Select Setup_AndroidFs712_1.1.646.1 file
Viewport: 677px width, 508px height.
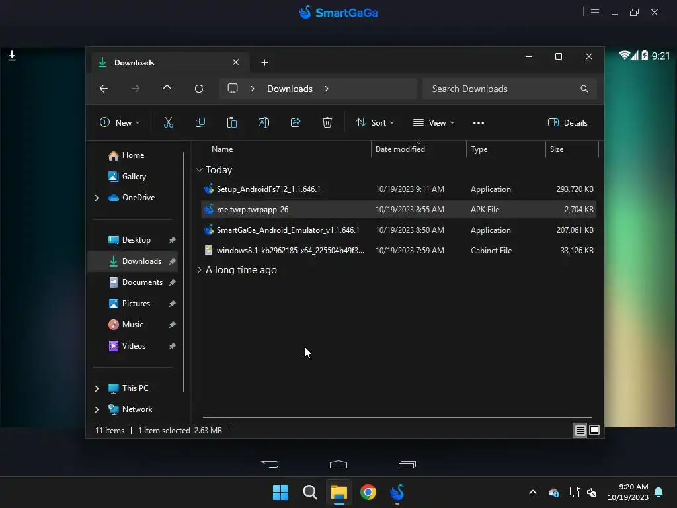(x=399, y=189)
